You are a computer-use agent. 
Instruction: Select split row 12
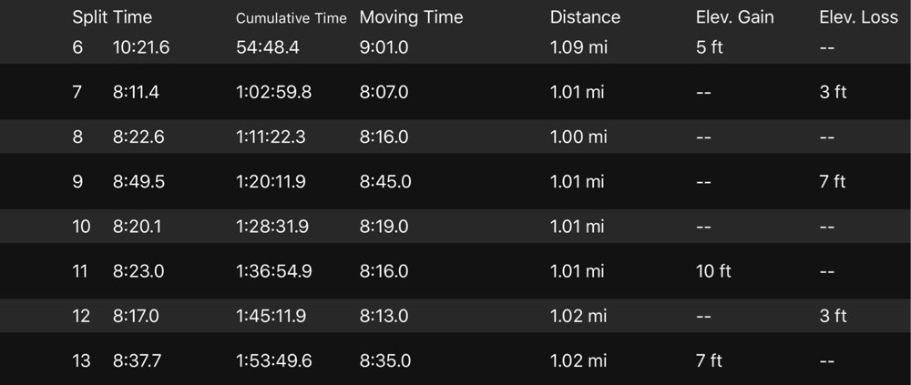(455, 316)
